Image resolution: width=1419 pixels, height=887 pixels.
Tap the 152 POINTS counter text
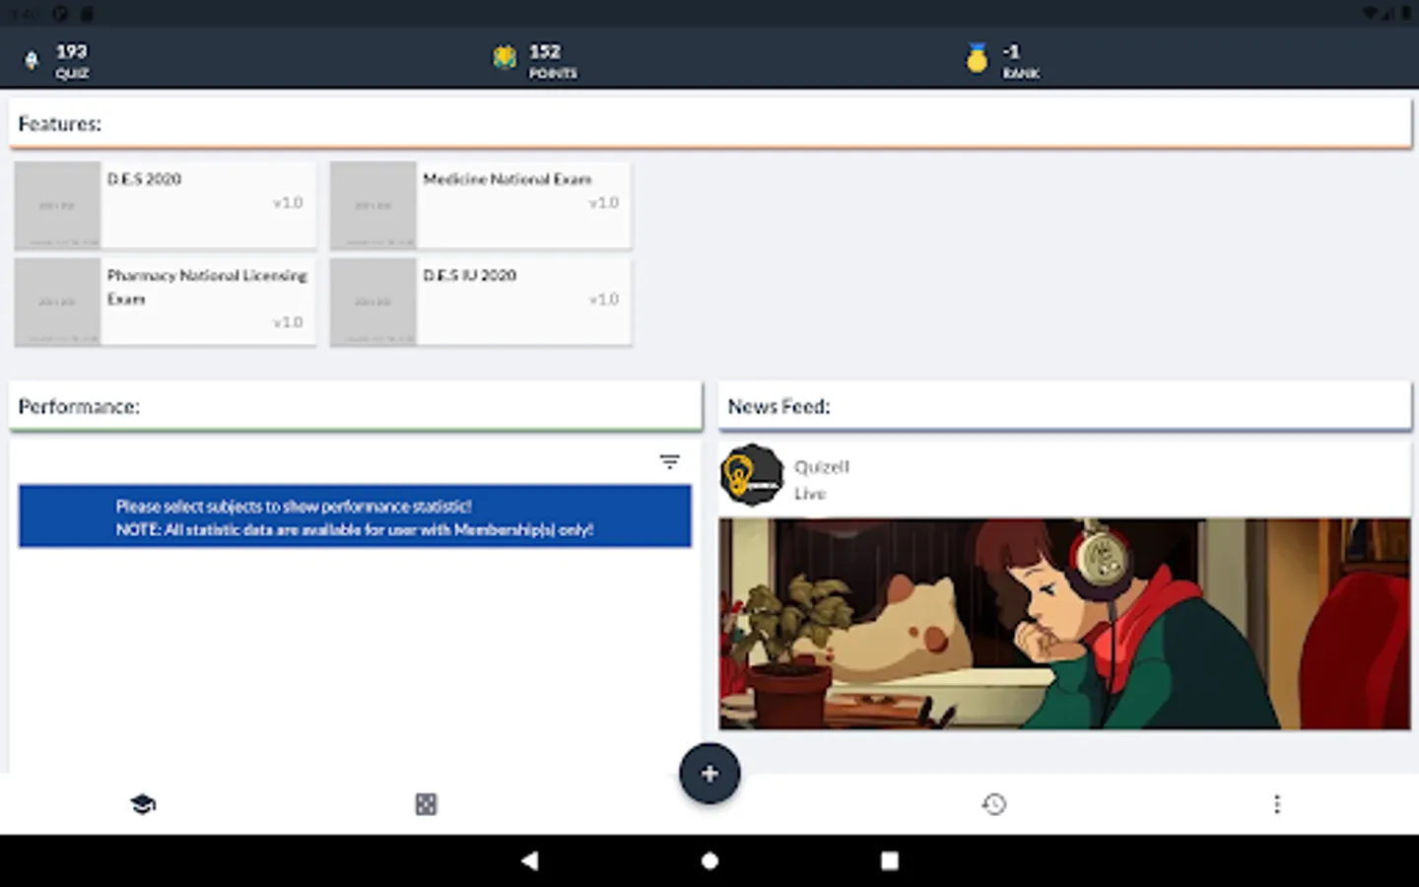coord(553,61)
